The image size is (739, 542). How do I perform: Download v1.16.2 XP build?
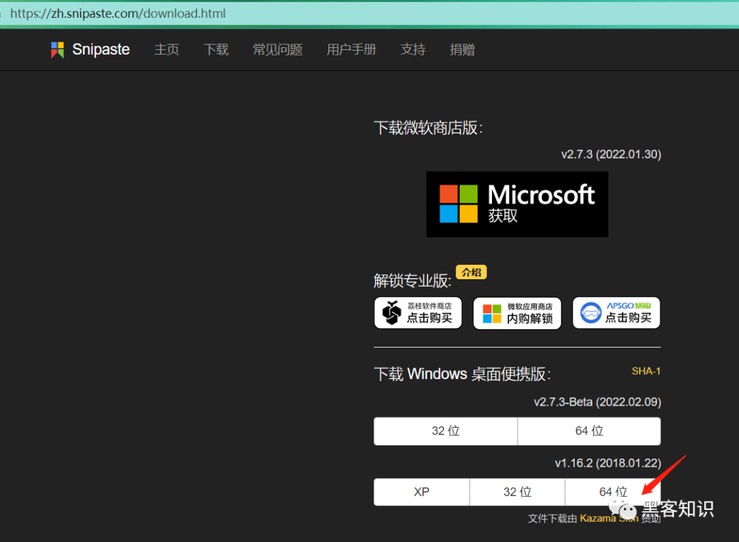coord(422,492)
